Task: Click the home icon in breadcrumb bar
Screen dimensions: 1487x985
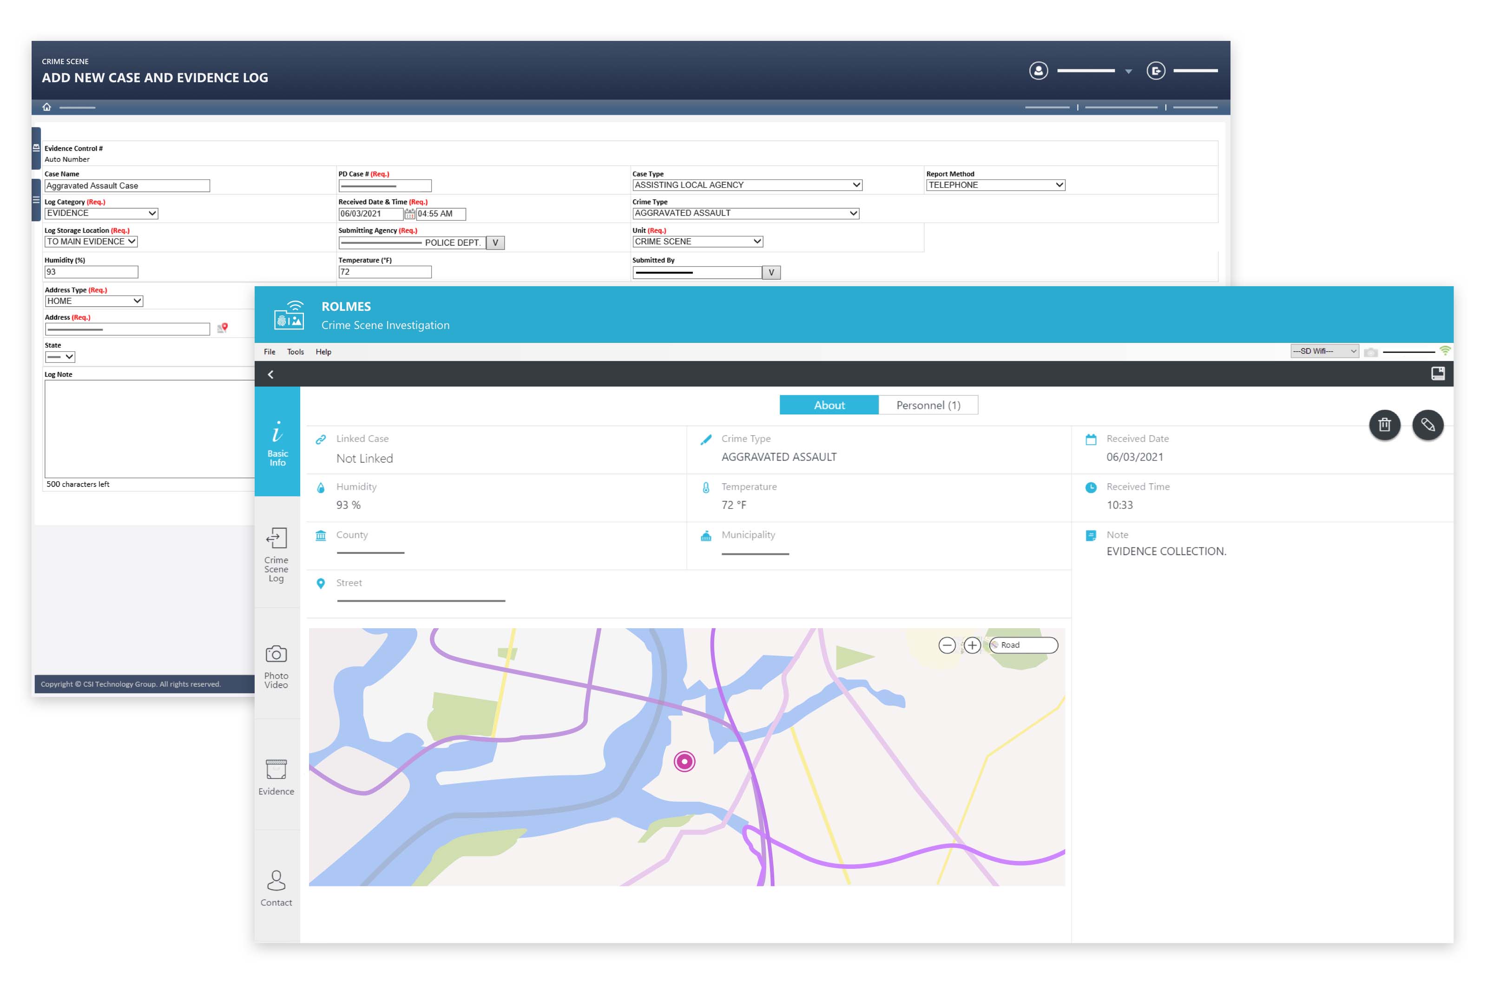Action: coord(46,107)
